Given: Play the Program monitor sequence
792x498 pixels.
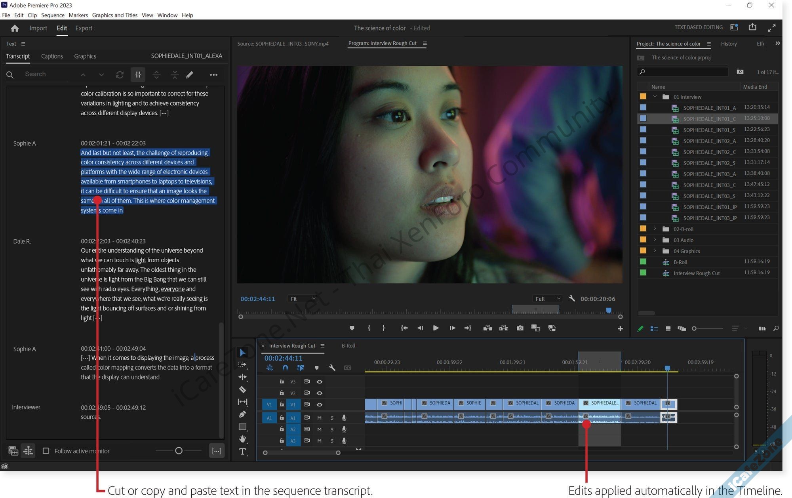Looking at the screenshot, I should click(x=436, y=328).
